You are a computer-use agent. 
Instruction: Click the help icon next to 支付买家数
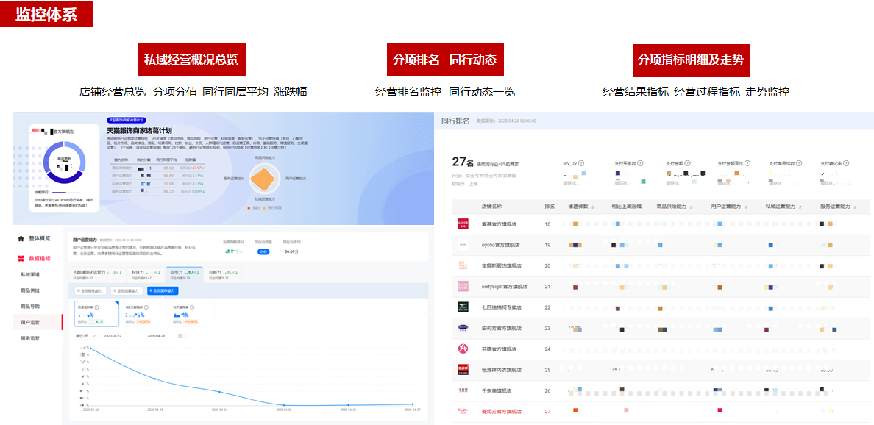(640, 163)
